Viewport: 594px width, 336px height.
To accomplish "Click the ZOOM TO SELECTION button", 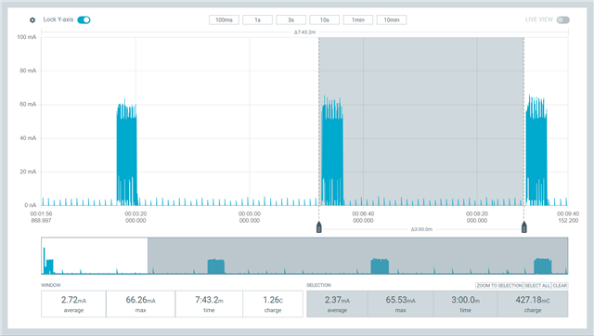I will pyautogui.click(x=499, y=285).
